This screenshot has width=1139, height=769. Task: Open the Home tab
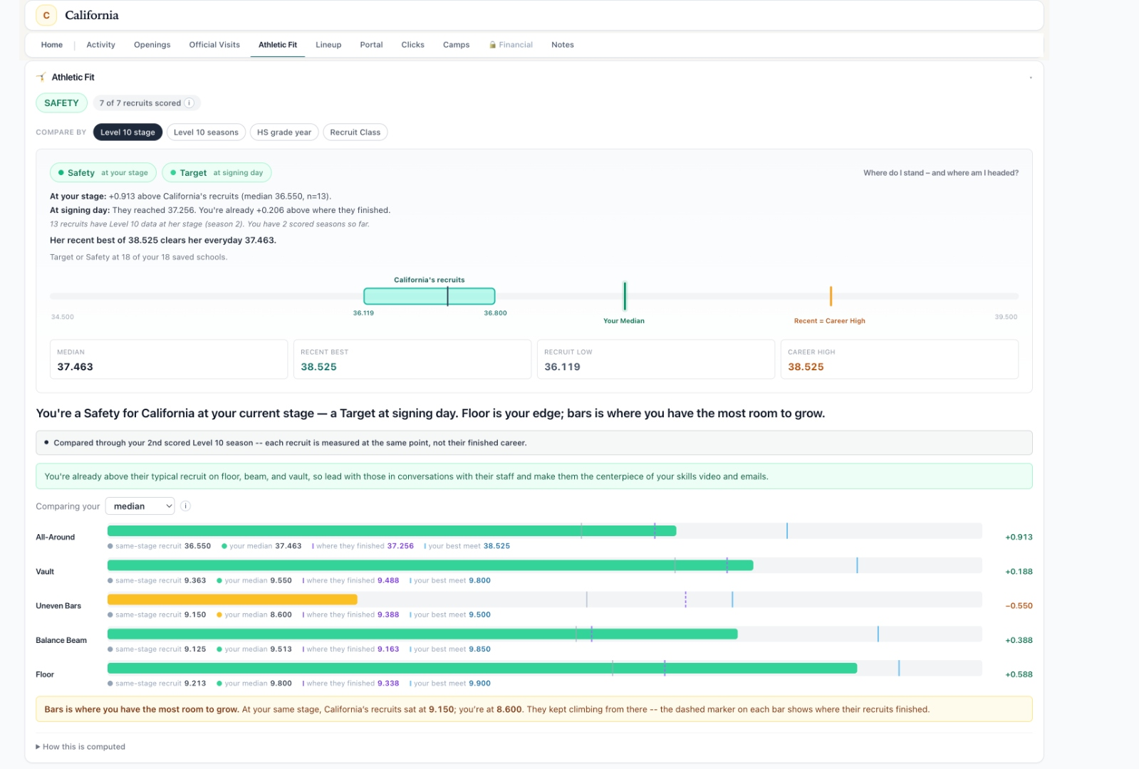coord(52,45)
